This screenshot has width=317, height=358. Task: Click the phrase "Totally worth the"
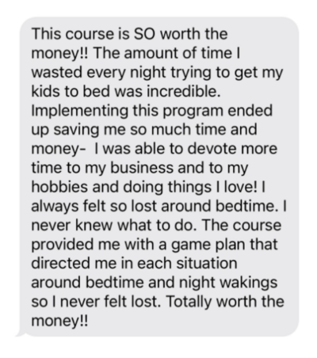(x=225, y=302)
